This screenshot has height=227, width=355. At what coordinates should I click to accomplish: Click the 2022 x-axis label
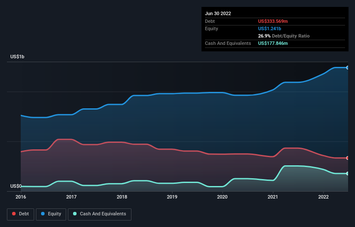[x=323, y=197]
